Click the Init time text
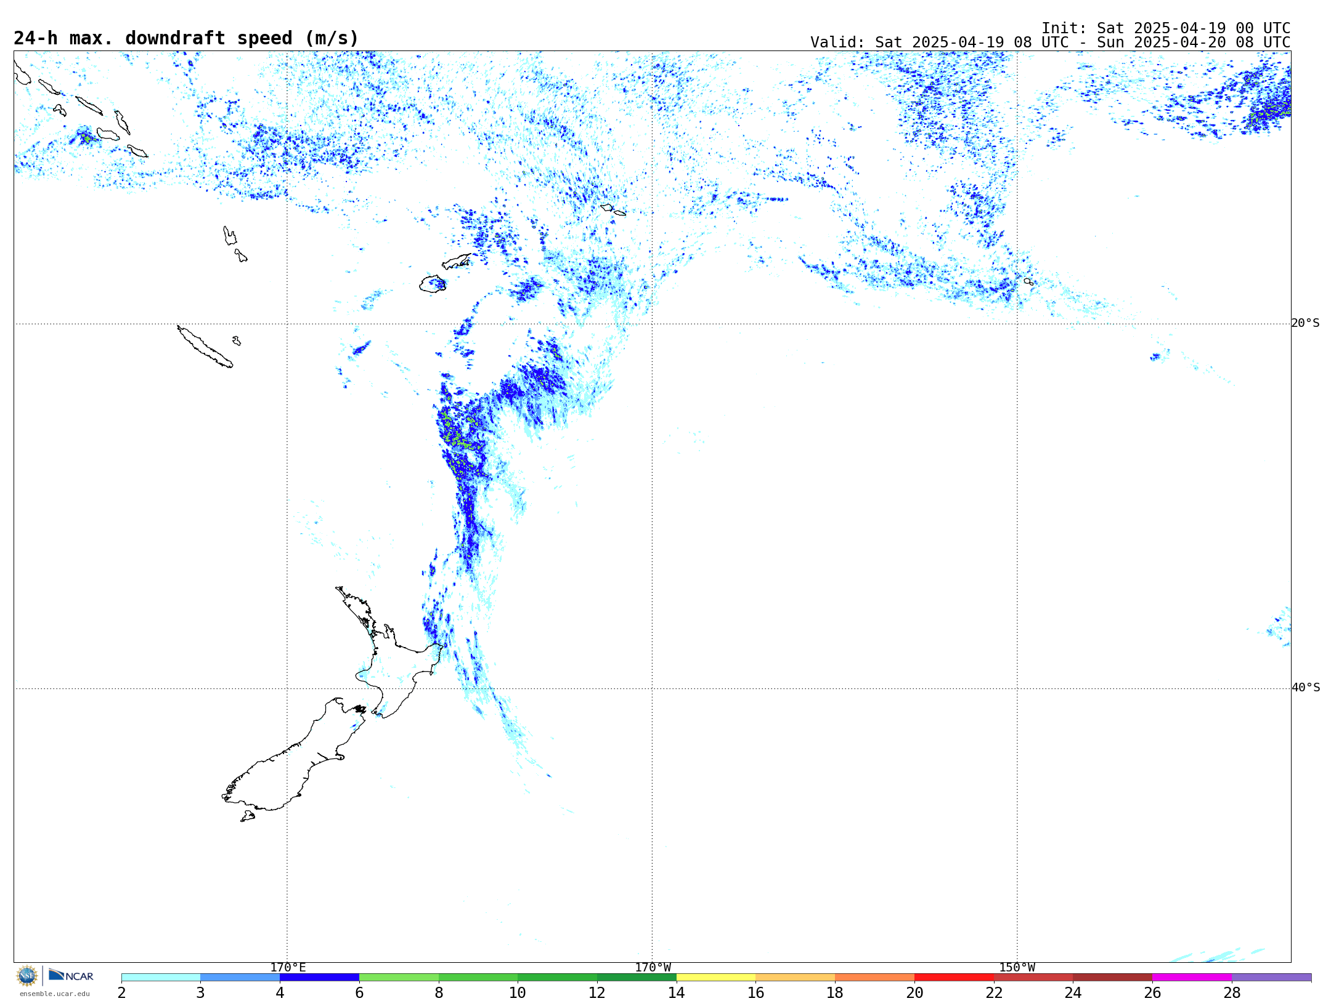The height and width of the screenshot is (1001, 1331). coord(1166,28)
